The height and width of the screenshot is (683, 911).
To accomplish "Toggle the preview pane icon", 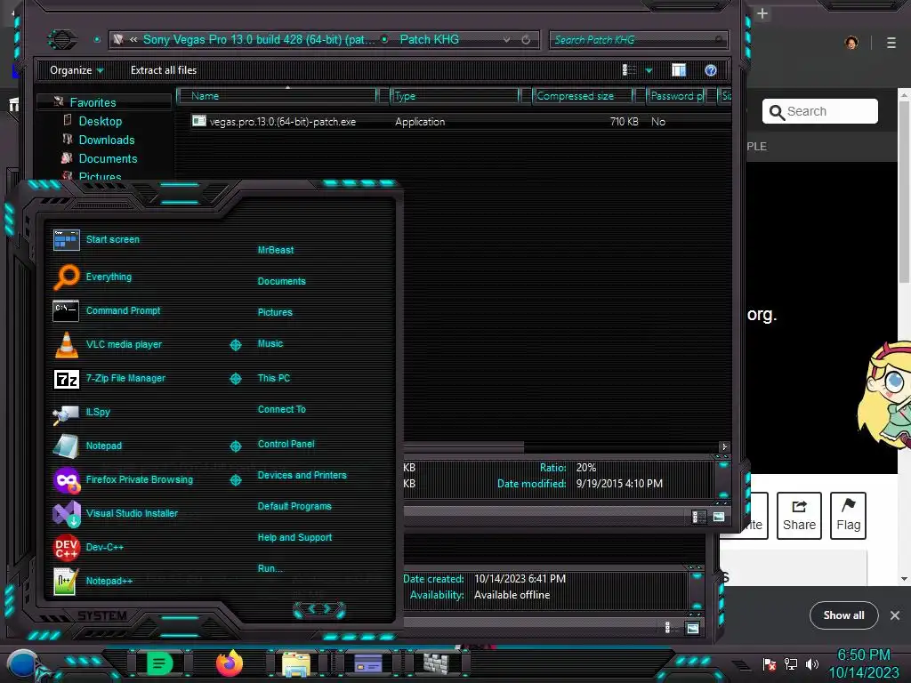I will point(679,70).
